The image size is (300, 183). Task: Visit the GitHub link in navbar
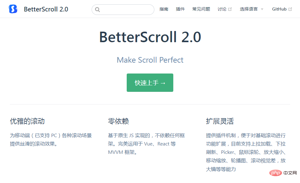(279, 9)
